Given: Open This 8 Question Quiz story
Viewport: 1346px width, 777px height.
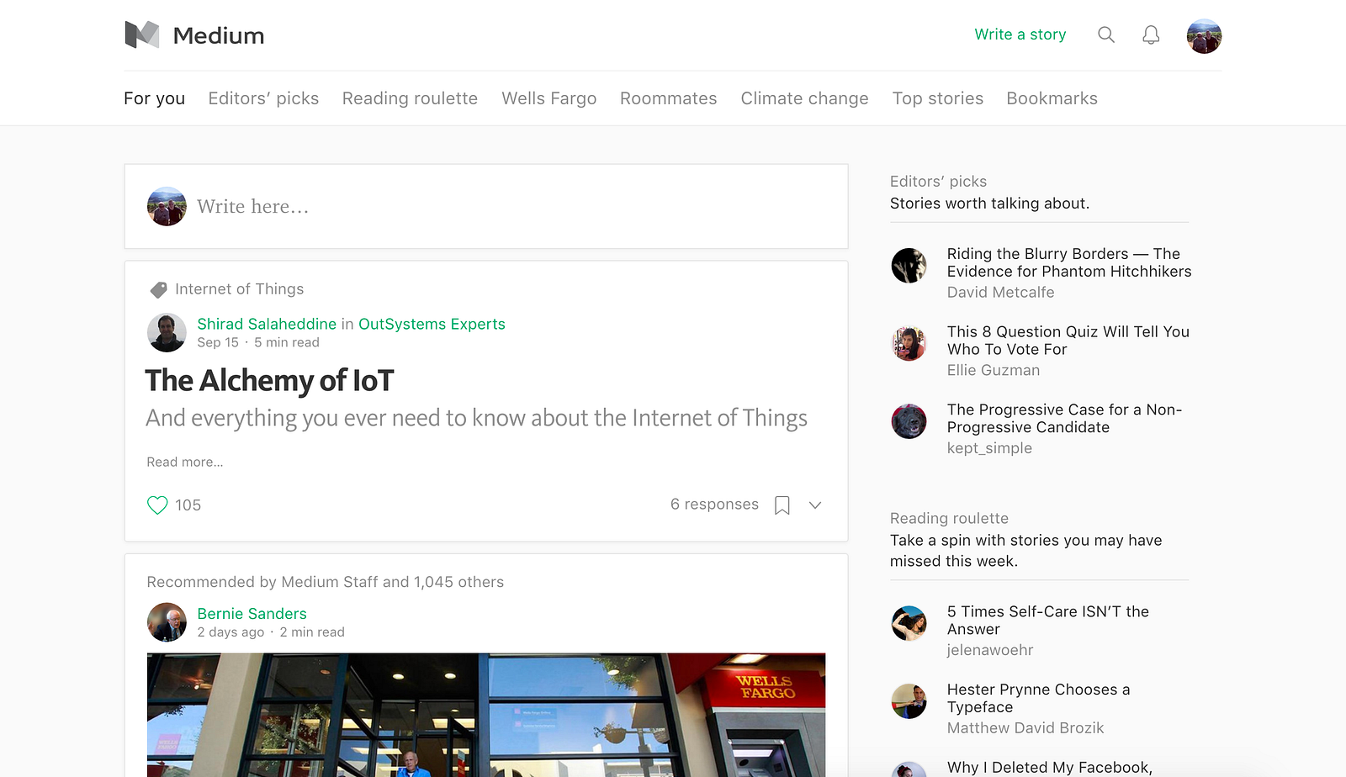Looking at the screenshot, I should point(1068,341).
